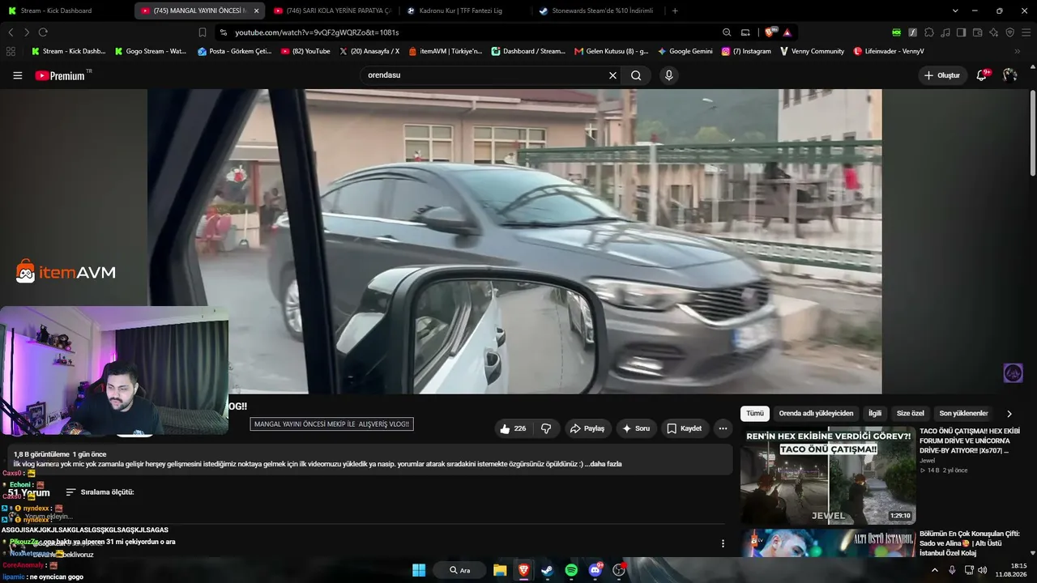
Task: Open the TACO ÖNÜ ÇATIŞMA video thumbnail
Action: 828,475
